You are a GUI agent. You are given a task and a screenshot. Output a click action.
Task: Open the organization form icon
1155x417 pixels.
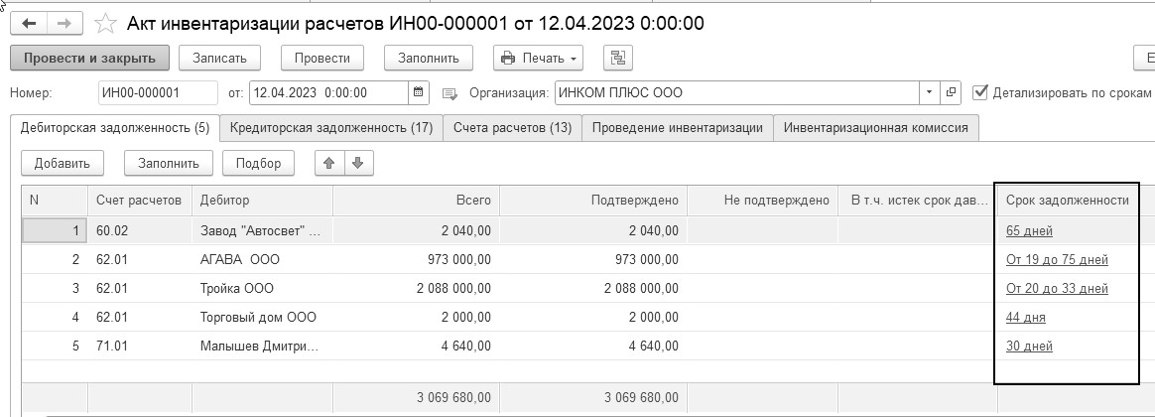click(953, 93)
